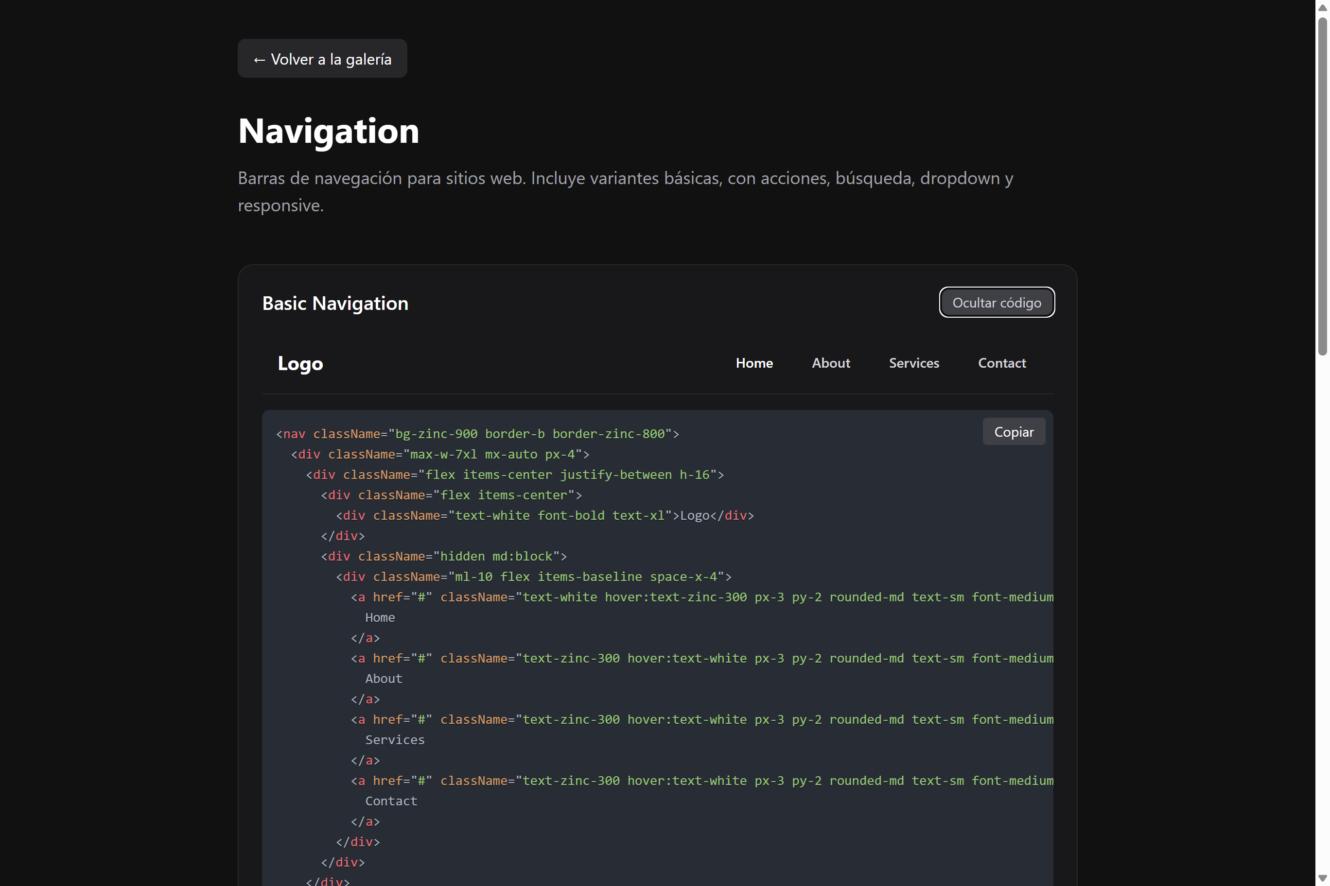The height and width of the screenshot is (886, 1330).
Task: Click the vertical scrollbar thumb
Action: pyautogui.click(x=1322, y=187)
